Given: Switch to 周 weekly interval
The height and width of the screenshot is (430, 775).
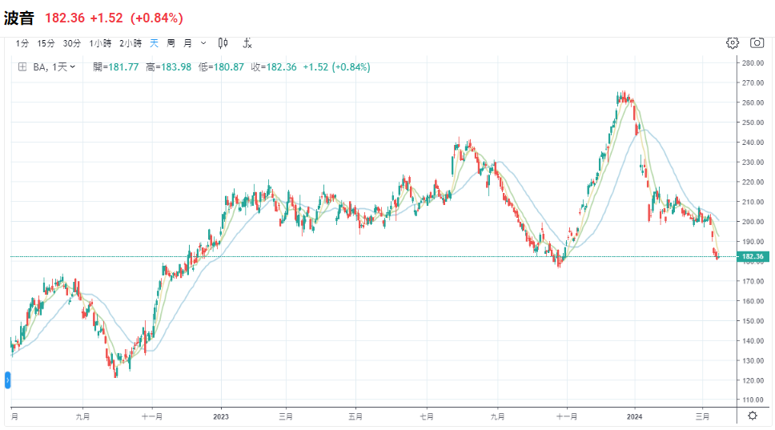Looking at the screenshot, I should click(x=171, y=43).
